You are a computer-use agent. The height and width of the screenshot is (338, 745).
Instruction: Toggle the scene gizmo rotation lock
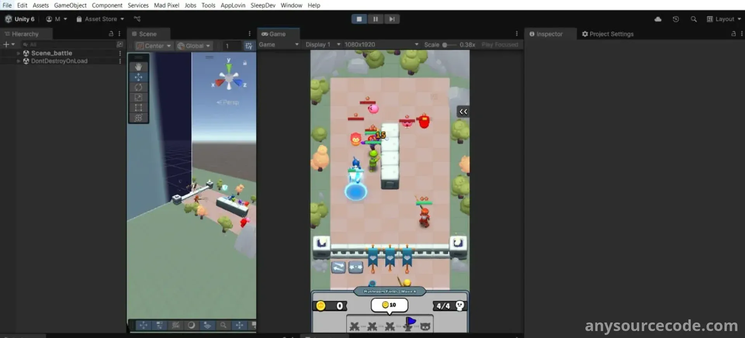point(245,62)
